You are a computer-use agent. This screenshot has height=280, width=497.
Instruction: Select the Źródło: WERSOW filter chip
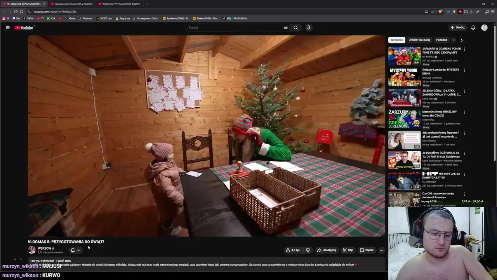[x=419, y=40]
